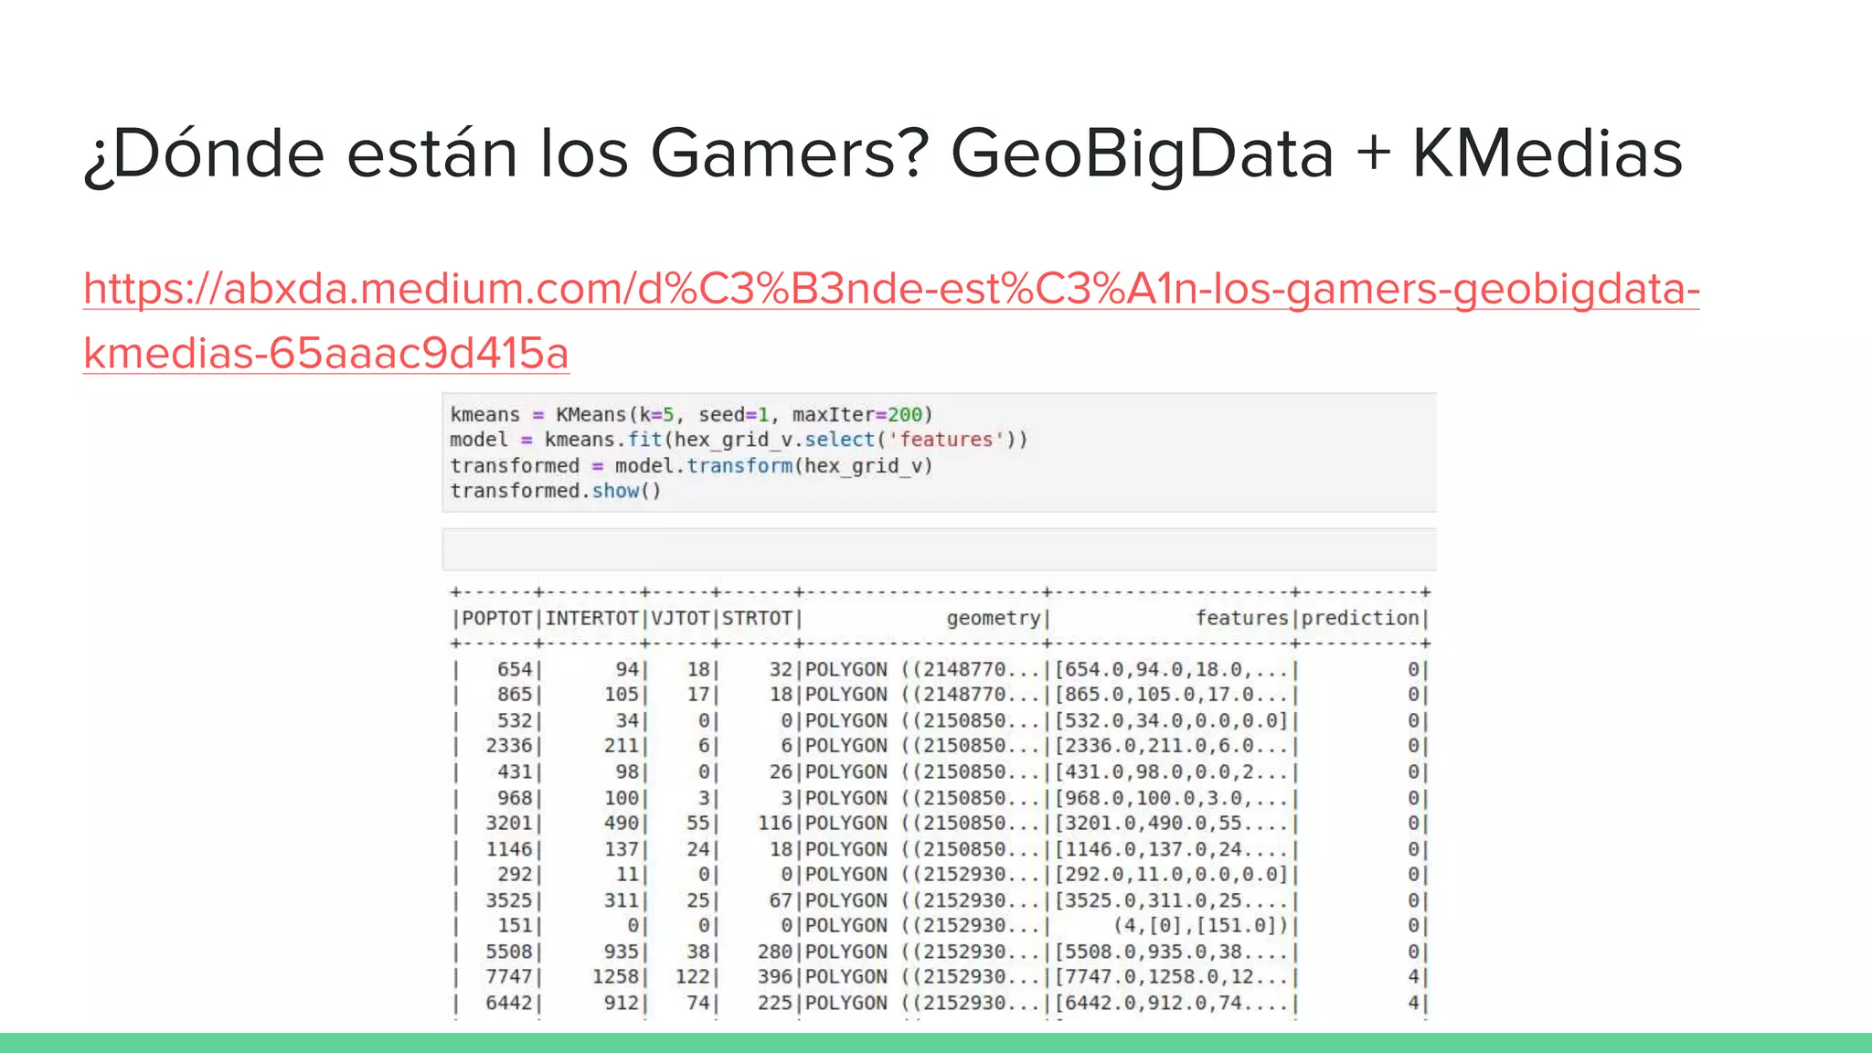Click the INTERTOT value 1258

(615, 976)
